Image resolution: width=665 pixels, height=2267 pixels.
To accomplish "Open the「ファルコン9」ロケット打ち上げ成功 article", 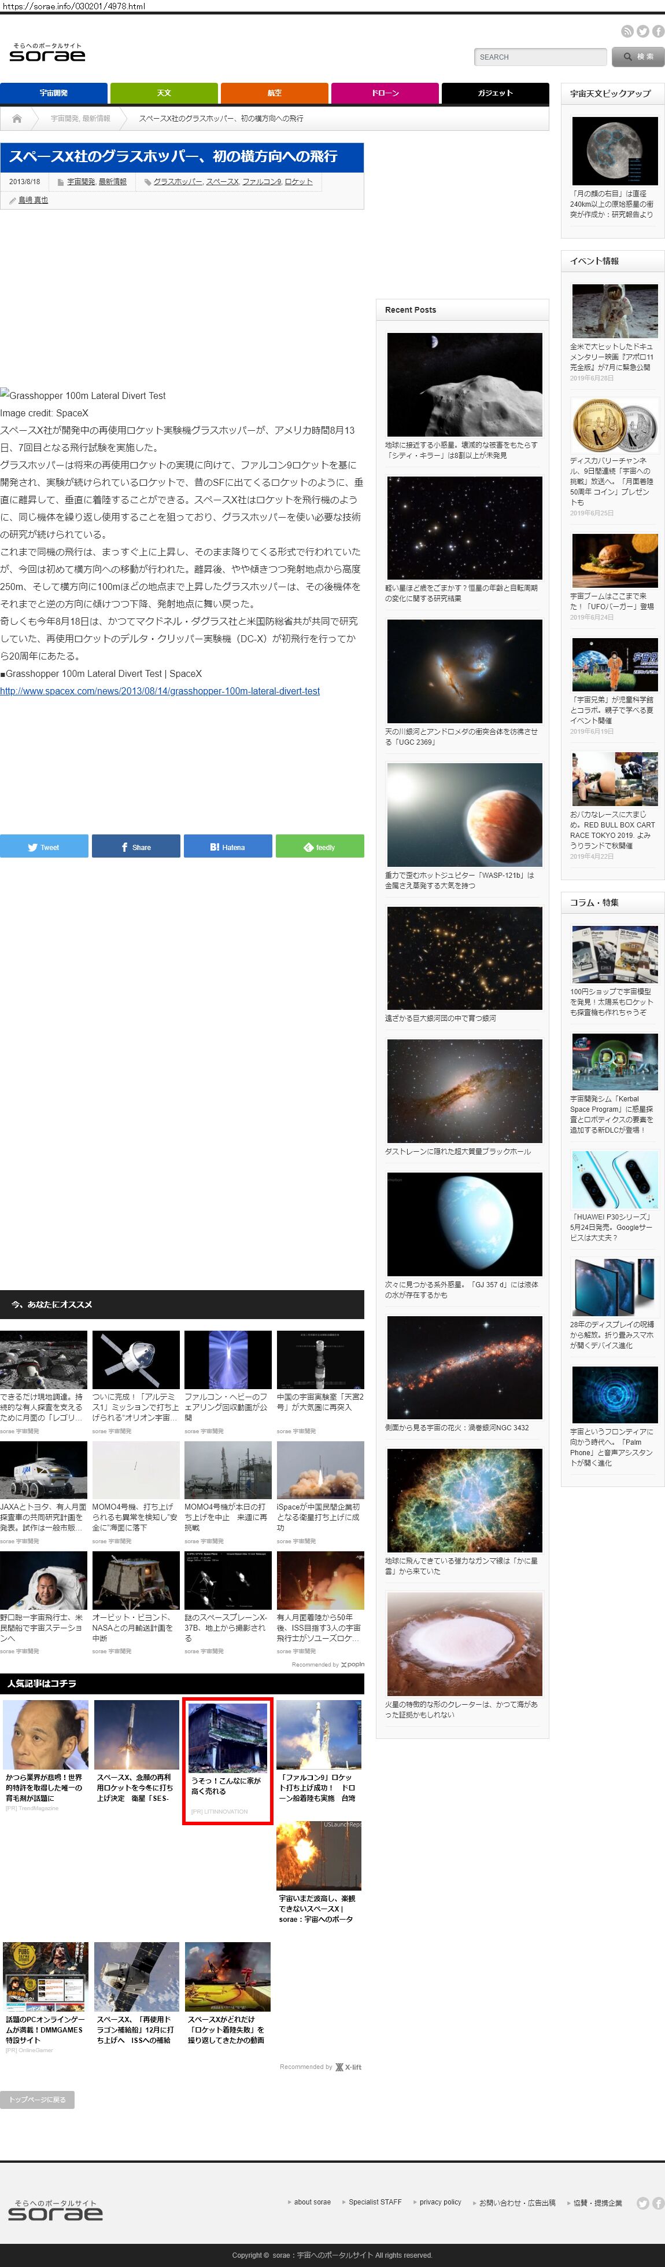I will 319,1752.
